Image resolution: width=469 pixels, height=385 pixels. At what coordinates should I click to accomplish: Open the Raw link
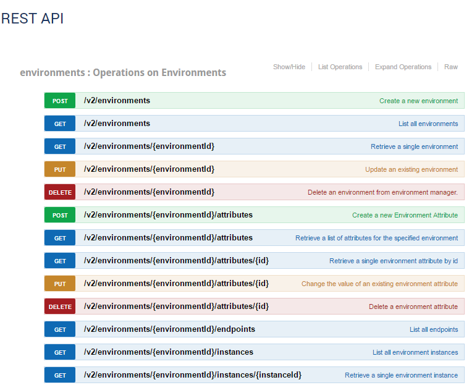pos(450,67)
